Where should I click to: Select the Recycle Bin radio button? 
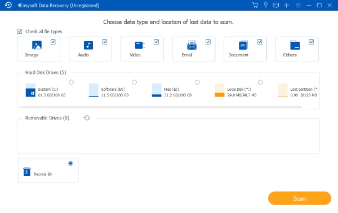tap(70, 163)
